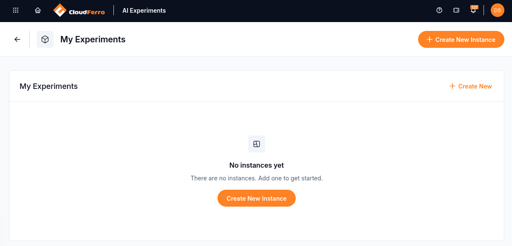The width and height of the screenshot is (512, 246).
Task: Select the AI Experiments header title
Action: (x=144, y=11)
